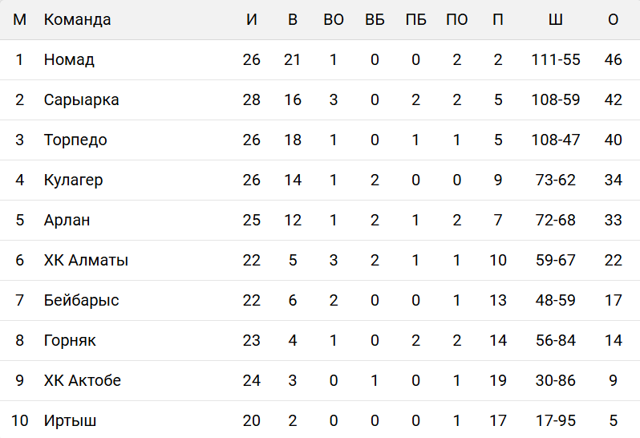Click the 111-55 goals score cell
This screenshot has width=640, height=438.
(555, 60)
